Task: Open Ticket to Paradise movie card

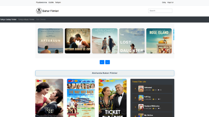Action: point(113,98)
